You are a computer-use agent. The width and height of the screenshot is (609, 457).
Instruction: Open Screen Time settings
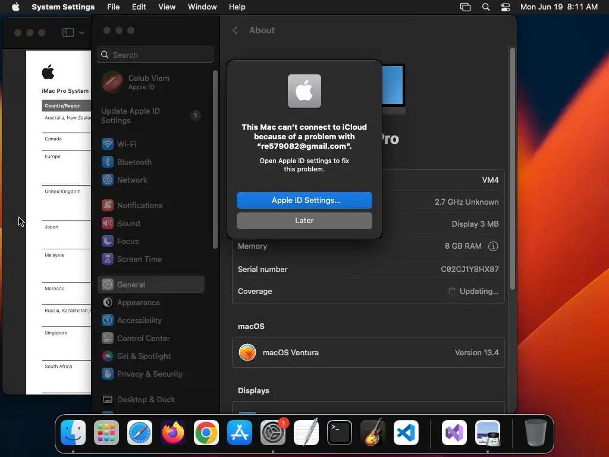point(150,259)
